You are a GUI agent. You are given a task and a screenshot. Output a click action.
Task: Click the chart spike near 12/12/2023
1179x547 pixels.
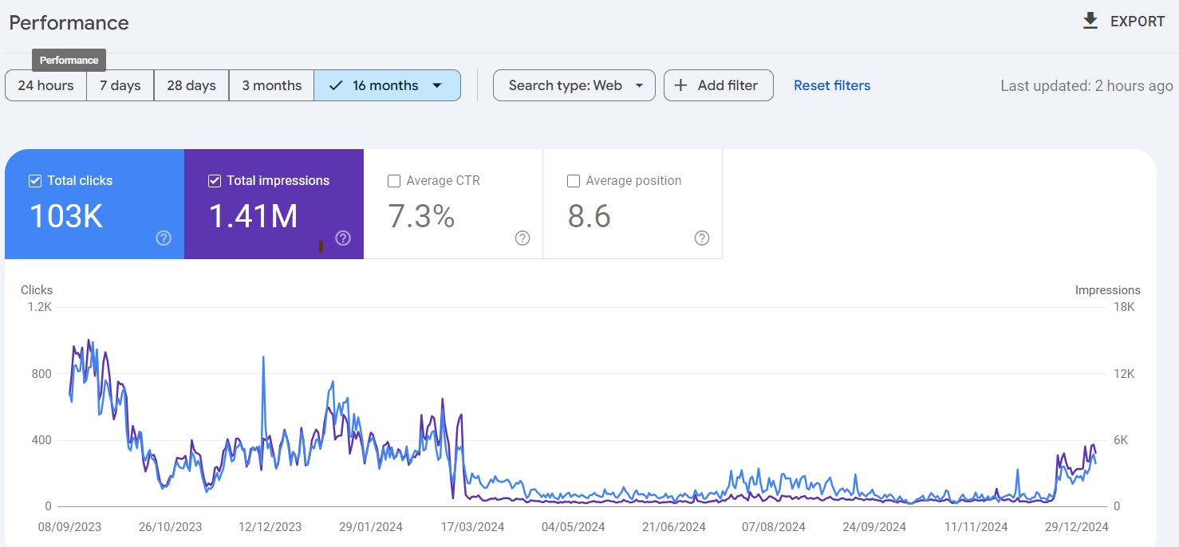point(263,358)
